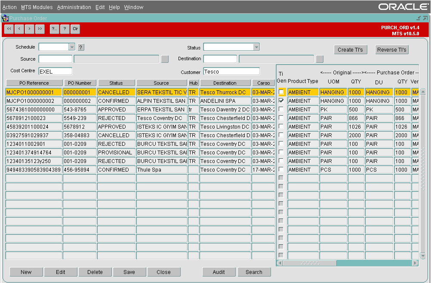
Task: Toggle Ti Gen checkbox for 123401374914764 row
Action: (281, 152)
